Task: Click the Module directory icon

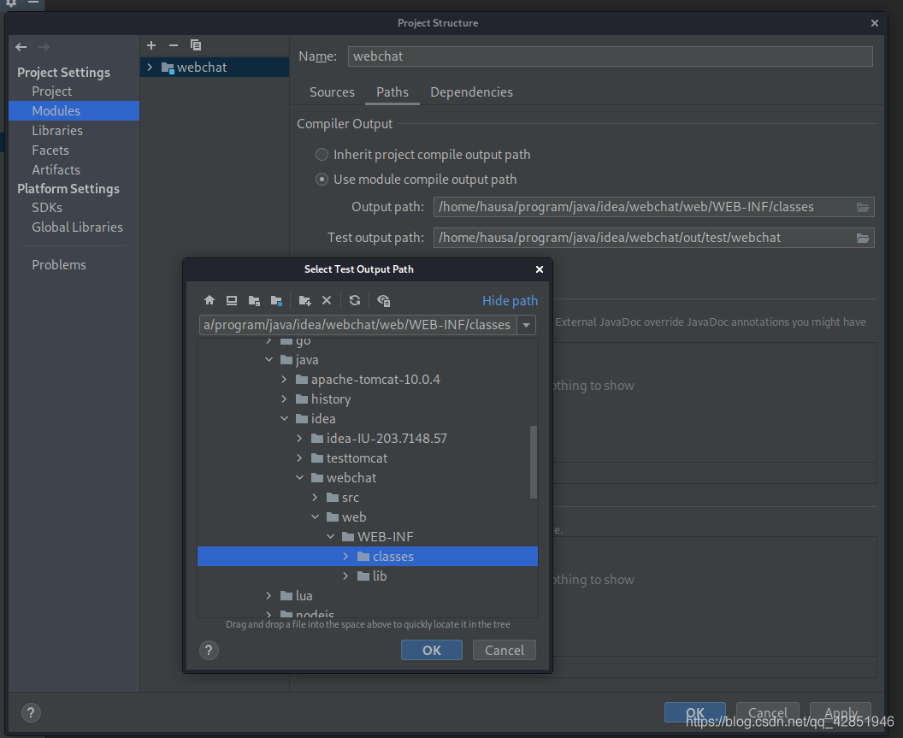Action: pyautogui.click(x=276, y=300)
